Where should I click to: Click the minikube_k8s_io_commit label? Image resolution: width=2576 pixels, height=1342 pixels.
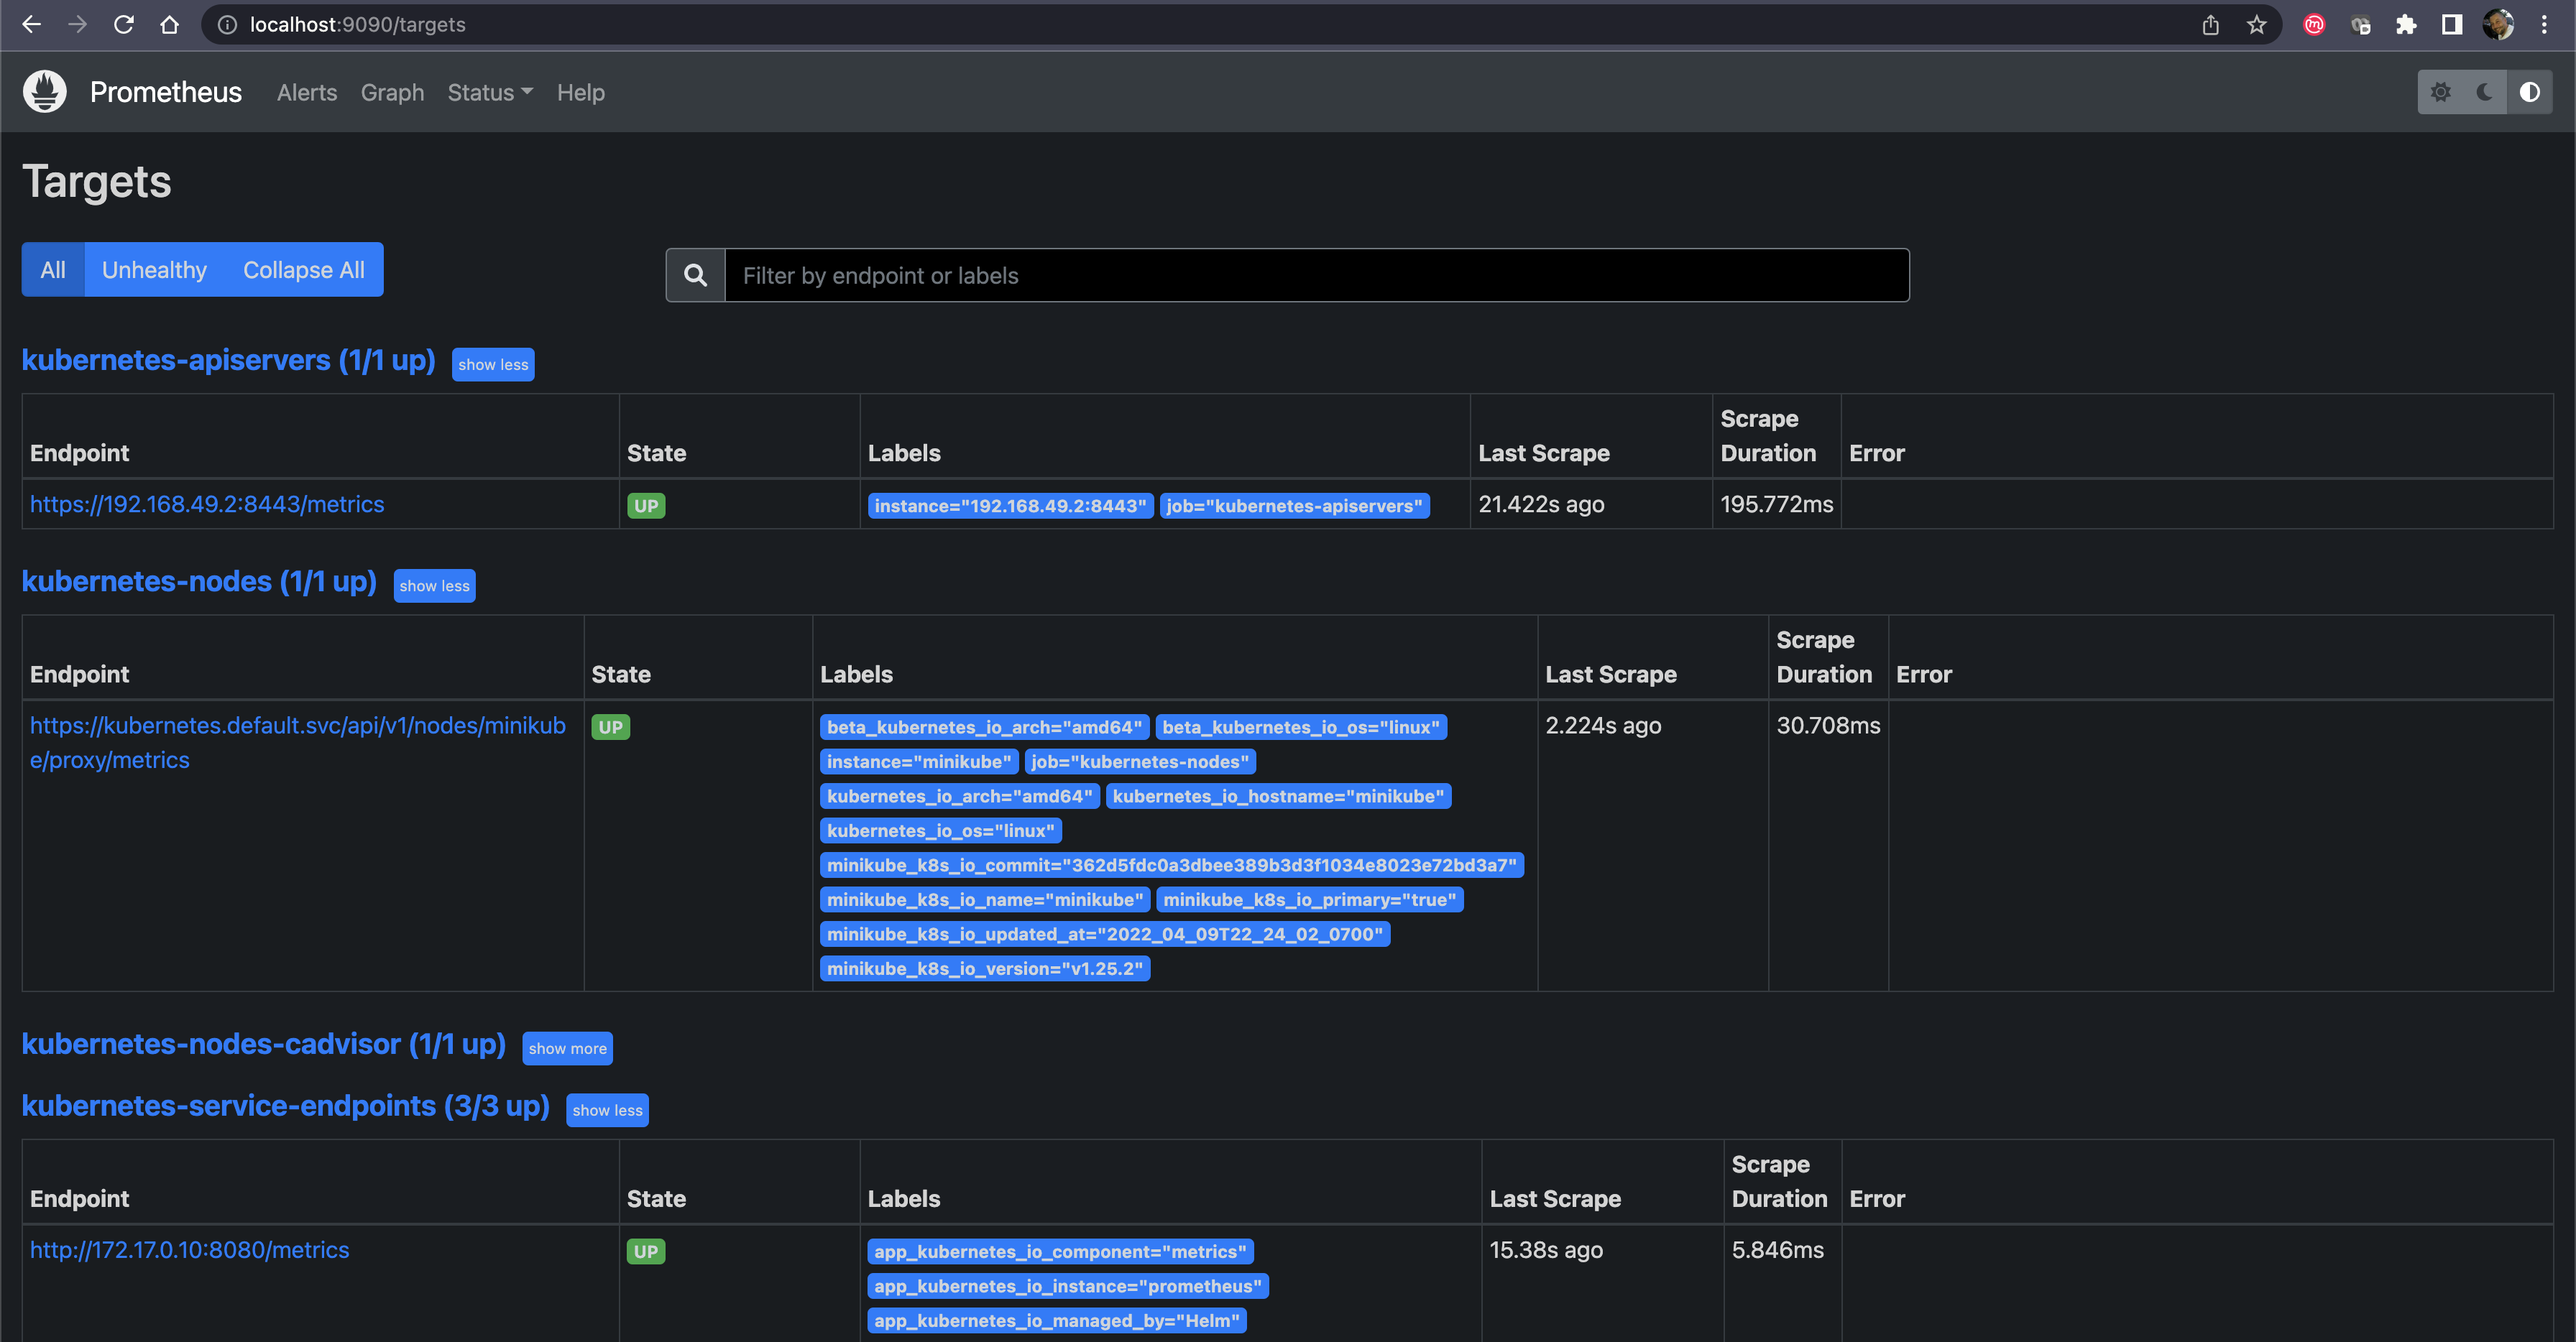pyautogui.click(x=1172, y=866)
